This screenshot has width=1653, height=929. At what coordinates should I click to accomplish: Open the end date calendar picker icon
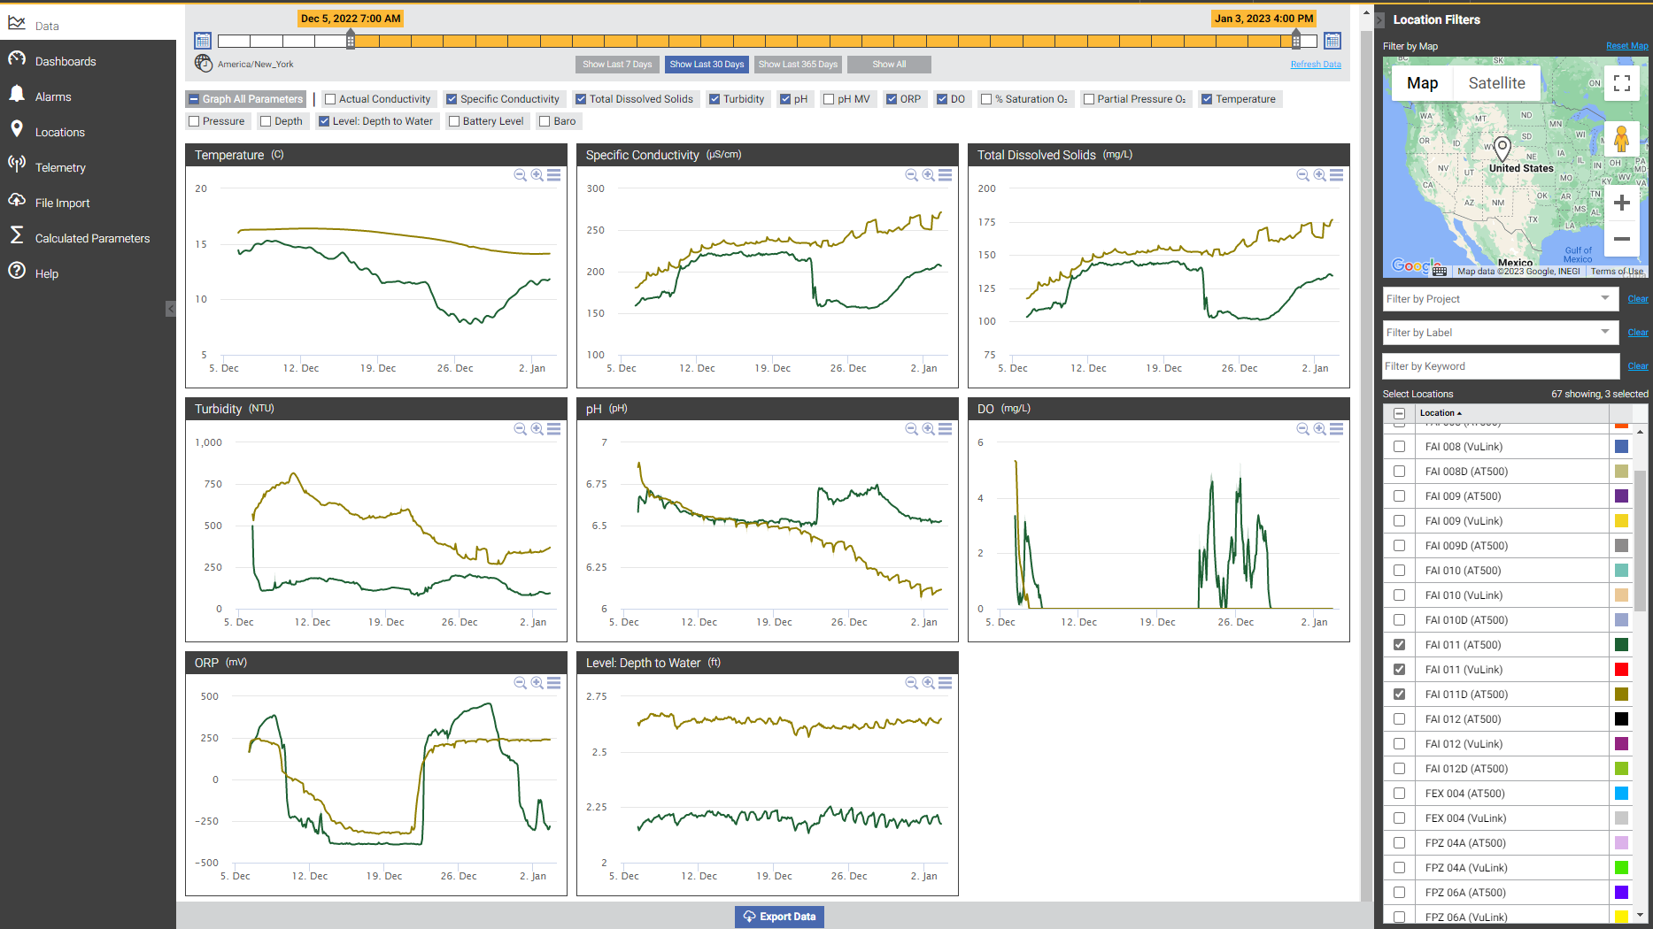(1332, 41)
